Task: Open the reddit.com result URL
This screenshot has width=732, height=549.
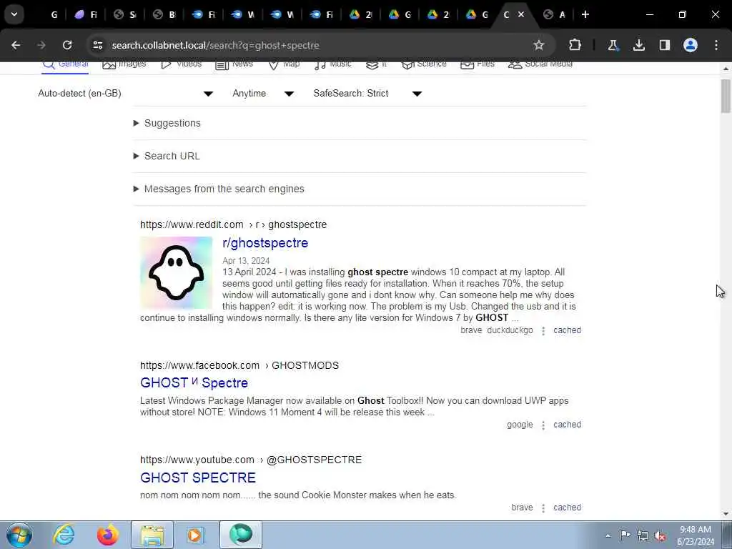Action: 234,224
